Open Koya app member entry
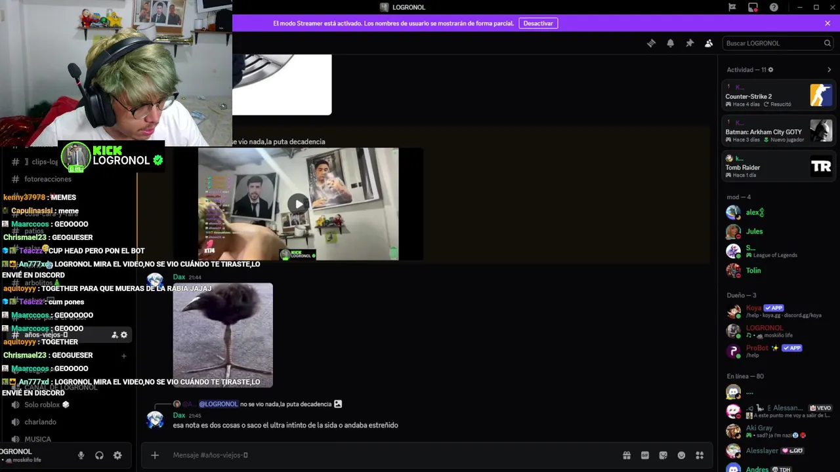The width and height of the screenshot is (840, 472). [x=778, y=311]
